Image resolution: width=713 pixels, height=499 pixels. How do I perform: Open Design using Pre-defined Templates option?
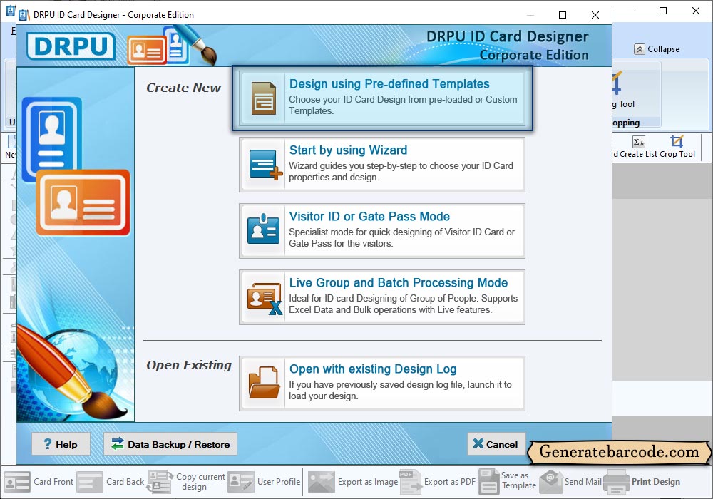[382, 98]
